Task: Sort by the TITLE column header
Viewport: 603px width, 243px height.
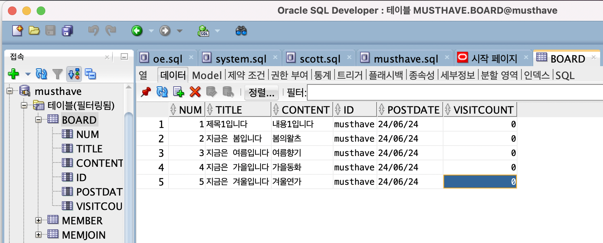Action: pyautogui.click(x=238, y=110)
